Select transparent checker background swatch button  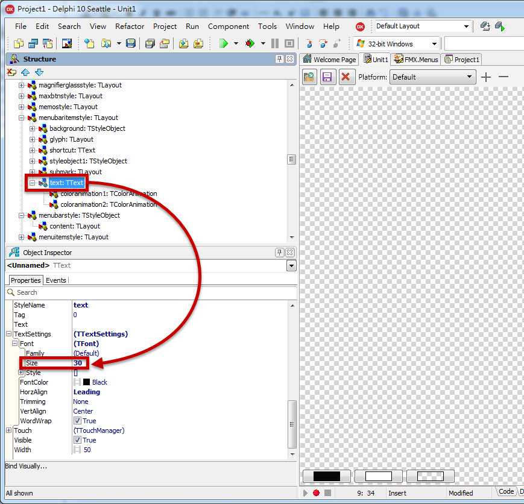pos(431,476)
